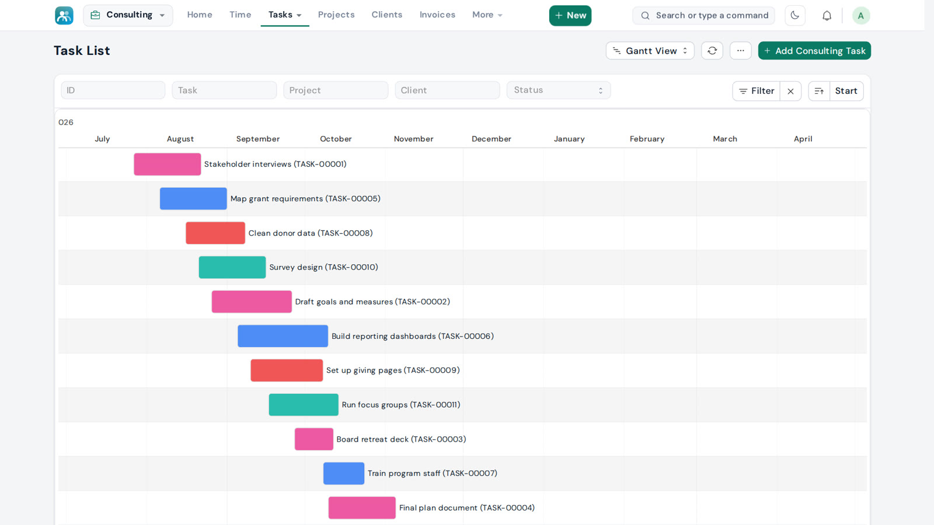Select the Train program staff bar
Image resolution: width=934 pixels, height=525 pixels.
pyautogui.click(x=344, y=474)
